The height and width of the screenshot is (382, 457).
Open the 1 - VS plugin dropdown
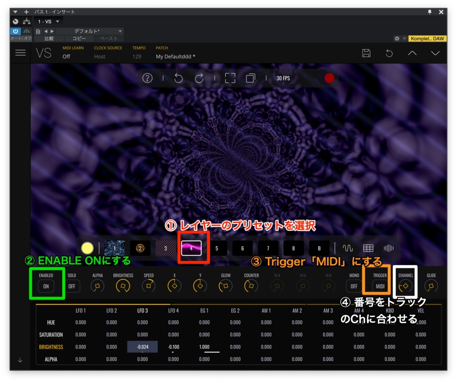click(49, 21)
